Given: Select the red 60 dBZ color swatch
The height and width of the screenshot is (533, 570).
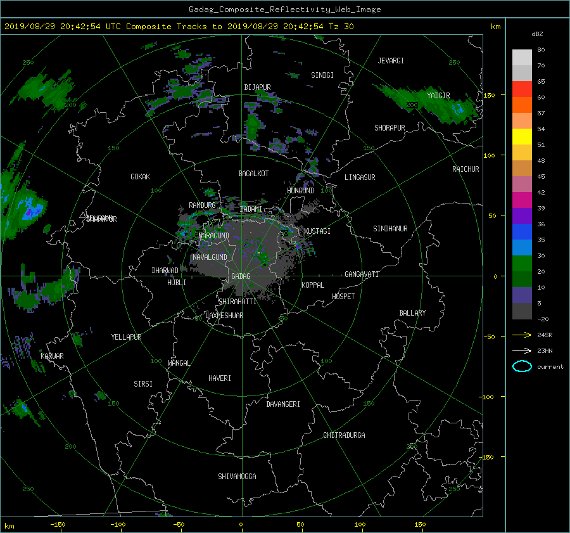Looking at the screenshot, I should click(x=522, y=89).
